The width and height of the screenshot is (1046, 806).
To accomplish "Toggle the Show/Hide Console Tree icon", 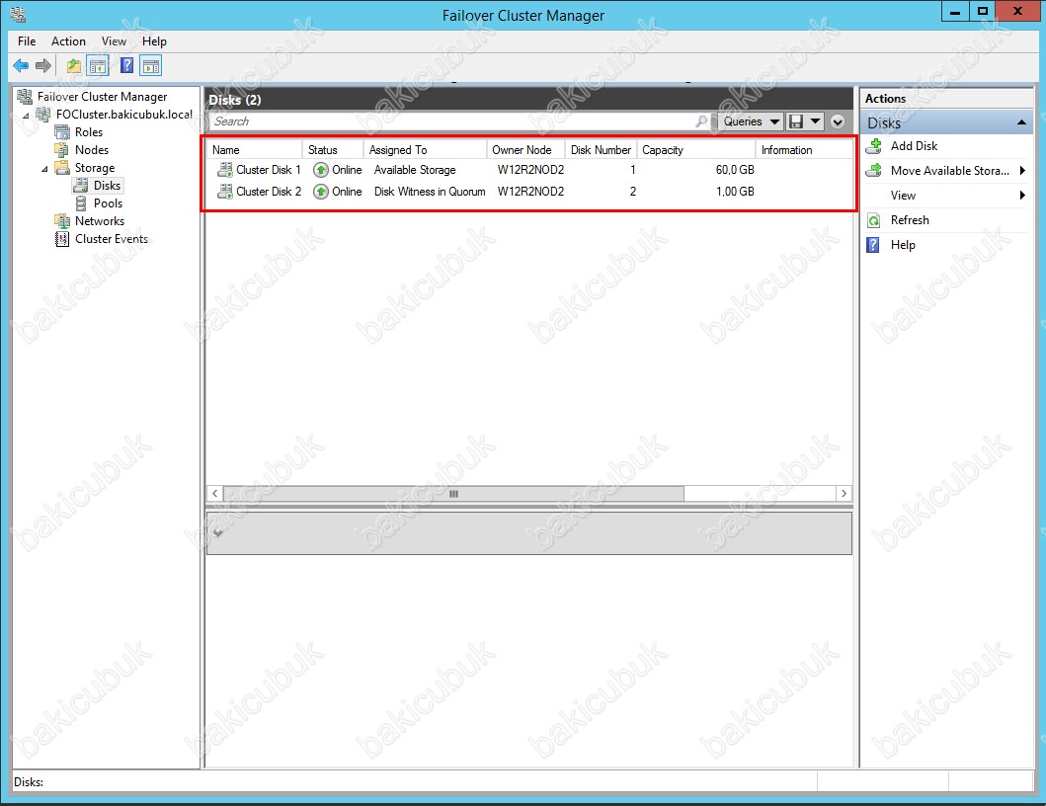I will [x=98, y=65].
